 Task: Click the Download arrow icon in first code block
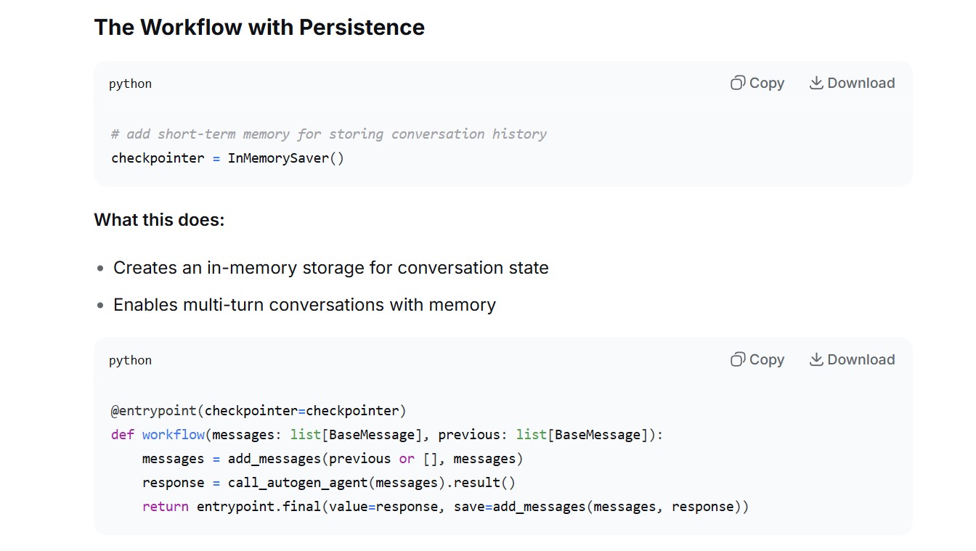coord(816,83)
